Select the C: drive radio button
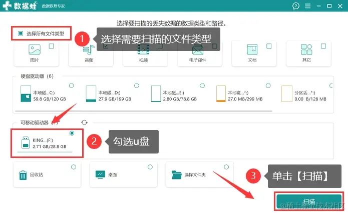Viewport: 348px width, 213px height. [72, 85]
